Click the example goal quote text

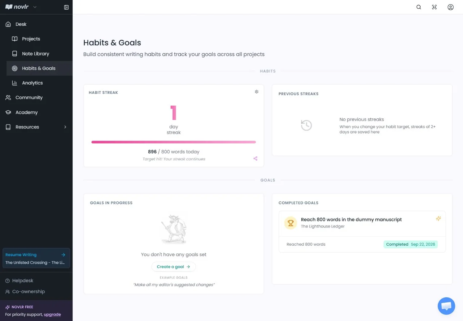coord(174,285)
